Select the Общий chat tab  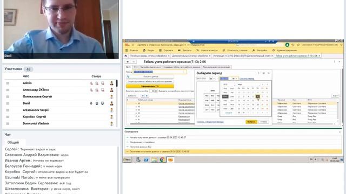coord(13,142)
